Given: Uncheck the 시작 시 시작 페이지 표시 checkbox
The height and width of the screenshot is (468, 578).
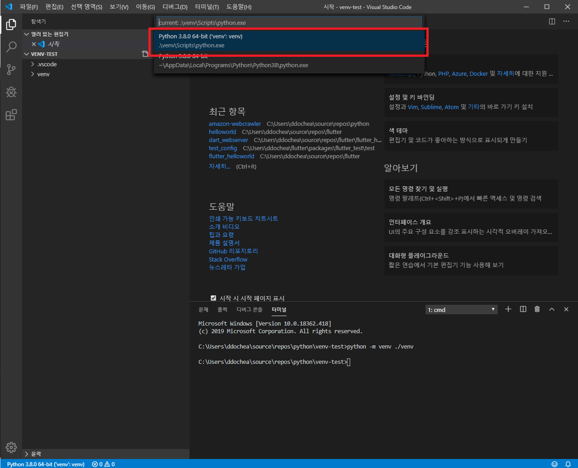Looking at the screenshot, I should (x=213, y=298).
